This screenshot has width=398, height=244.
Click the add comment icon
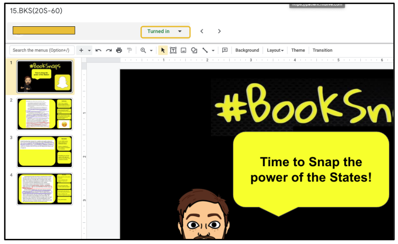point(225,50)
